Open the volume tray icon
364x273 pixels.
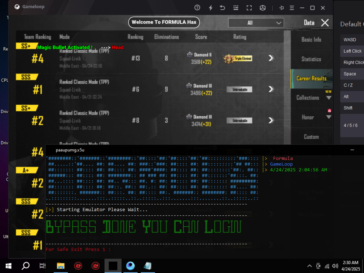click(x=335, y=266)
